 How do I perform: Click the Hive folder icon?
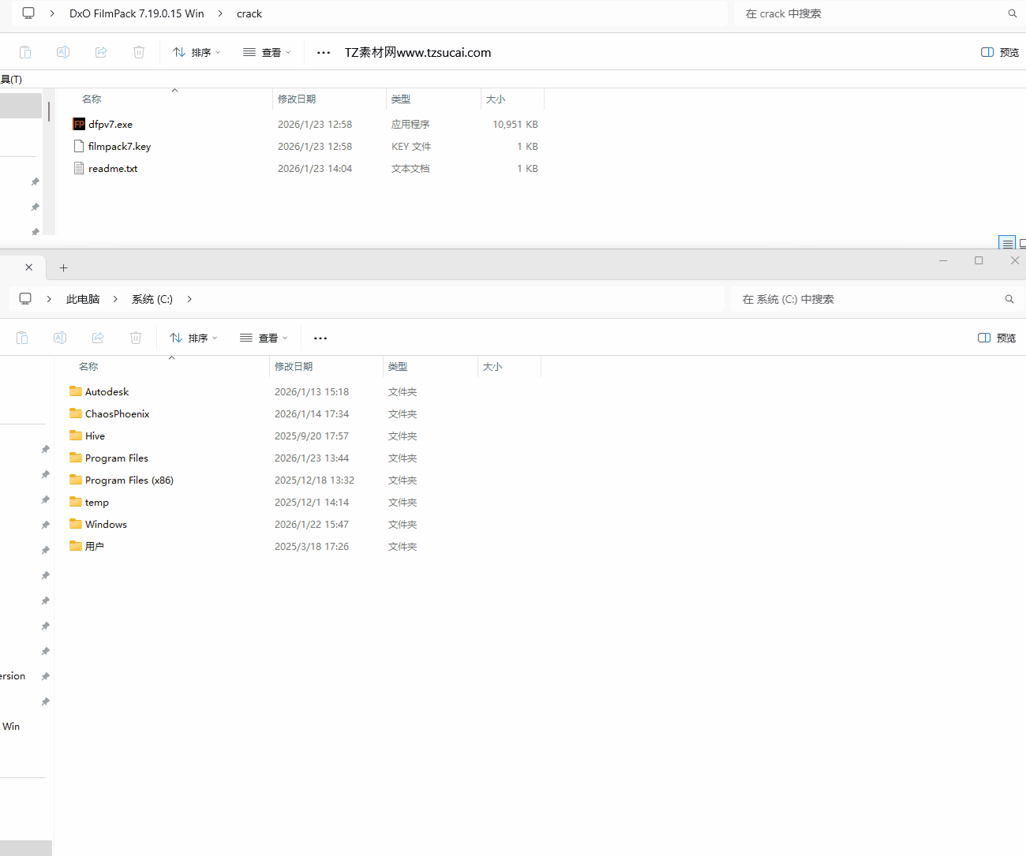pos(76,435)
